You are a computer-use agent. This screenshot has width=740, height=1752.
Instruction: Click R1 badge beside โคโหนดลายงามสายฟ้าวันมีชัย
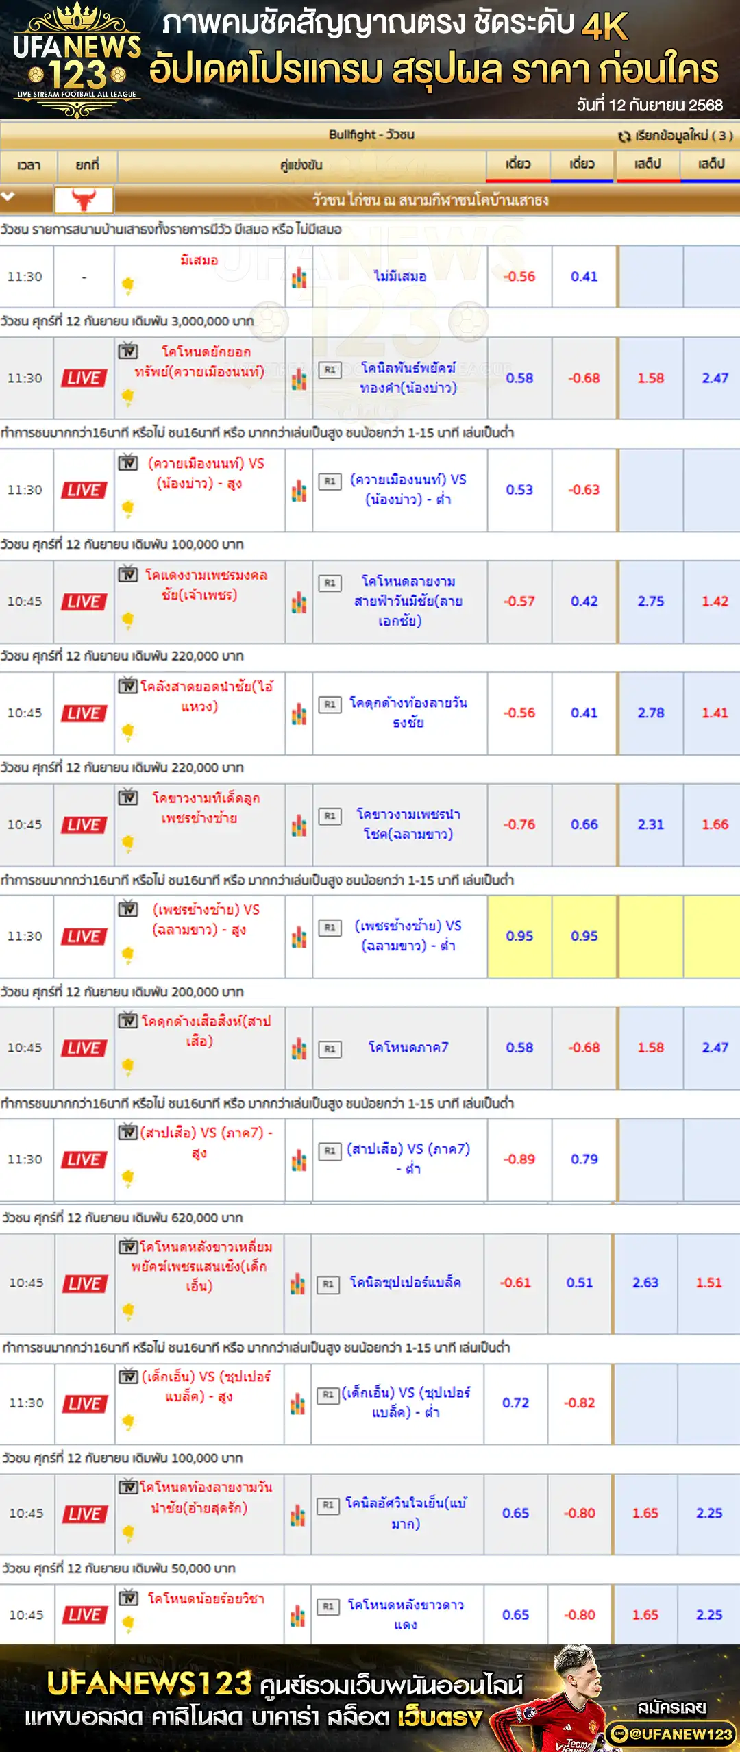pyautogui.click(x=330, y=583)
